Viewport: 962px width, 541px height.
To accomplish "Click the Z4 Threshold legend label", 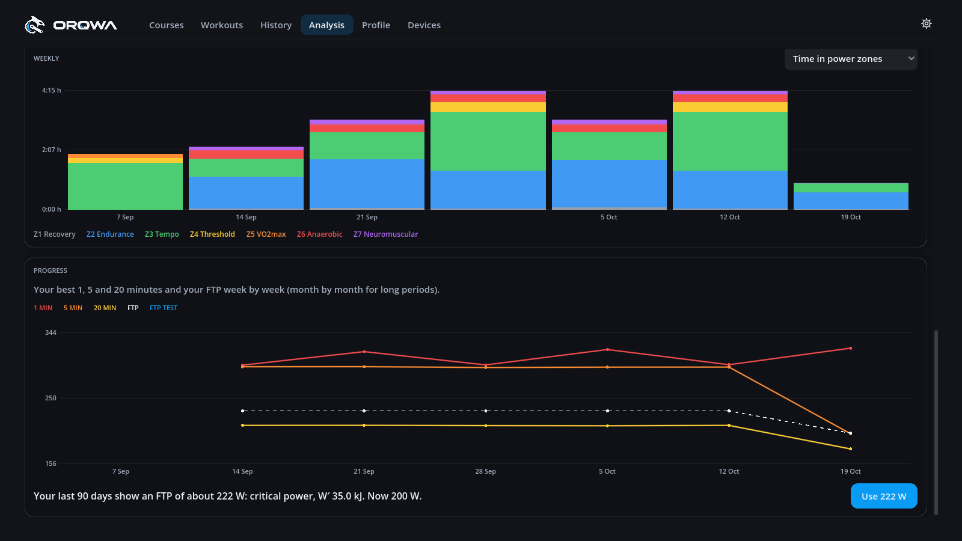I will [212, 234].
